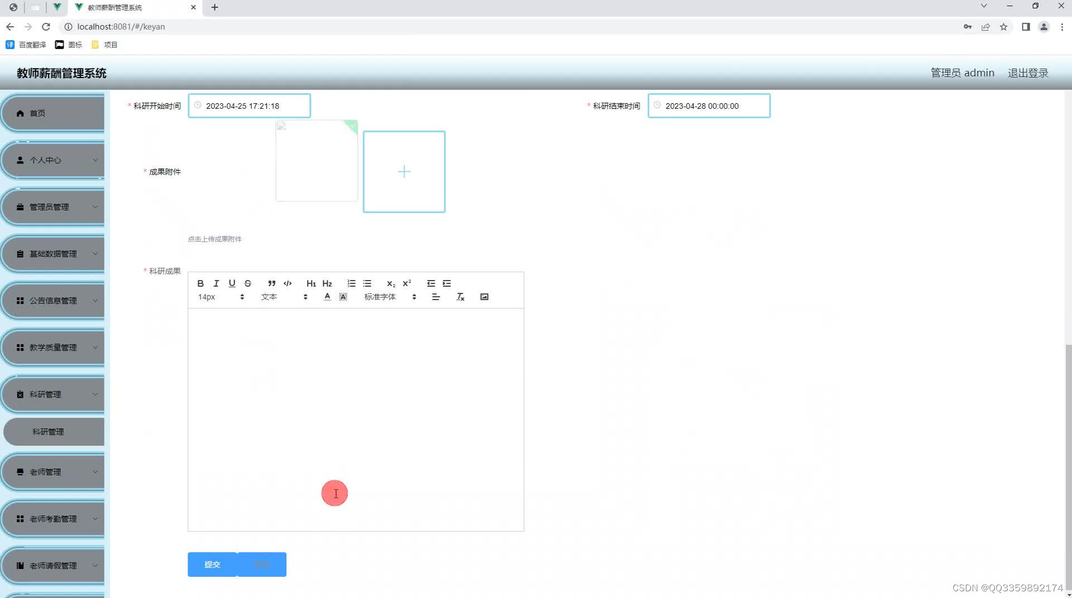Open the Chrome three-dot menu
1072x598 pixels.
pos(1062,27)
